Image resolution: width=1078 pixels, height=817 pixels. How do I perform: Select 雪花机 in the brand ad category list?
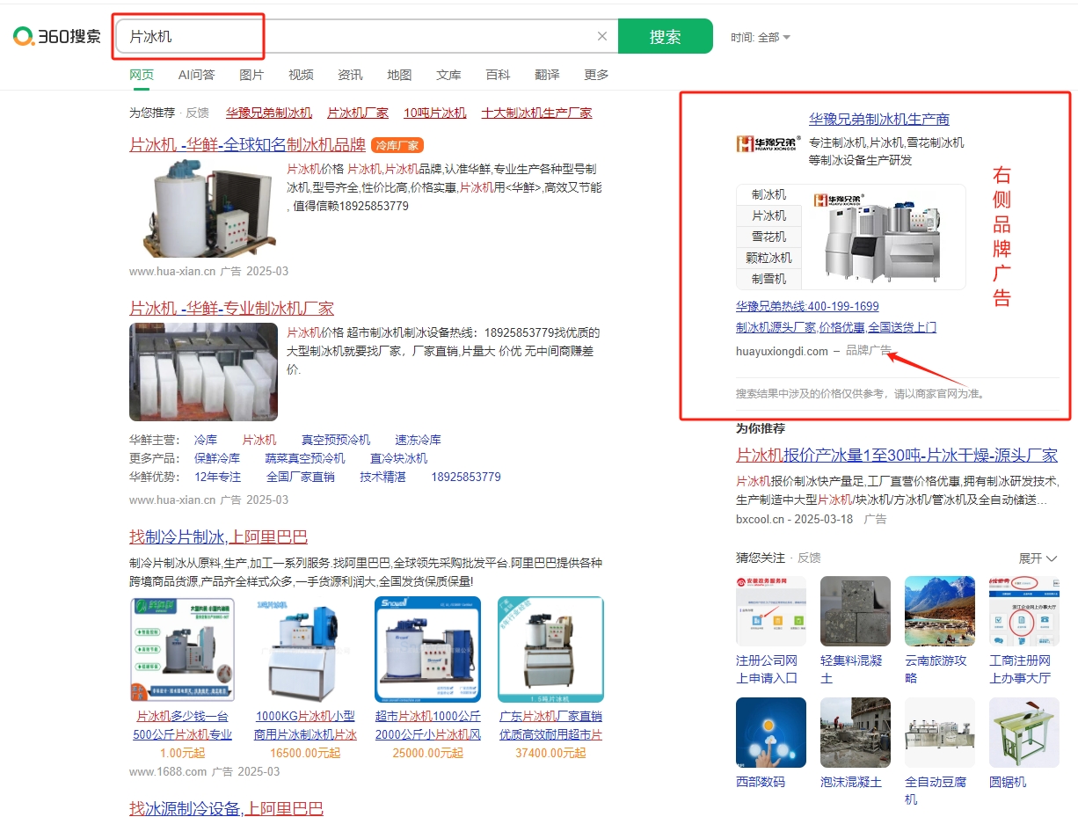pos(768,237)
